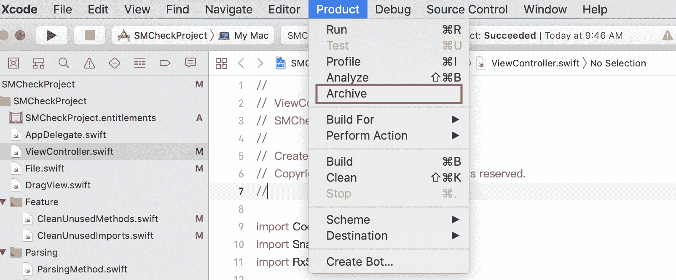Open the Issue navigator warning icon

coord(89,63)
